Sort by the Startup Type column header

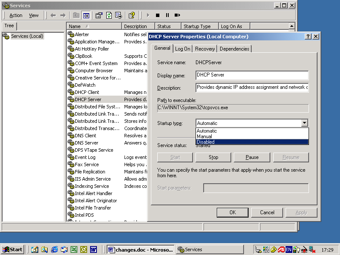click(x=200, y=26)
